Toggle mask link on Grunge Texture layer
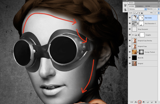 [138, 52]
